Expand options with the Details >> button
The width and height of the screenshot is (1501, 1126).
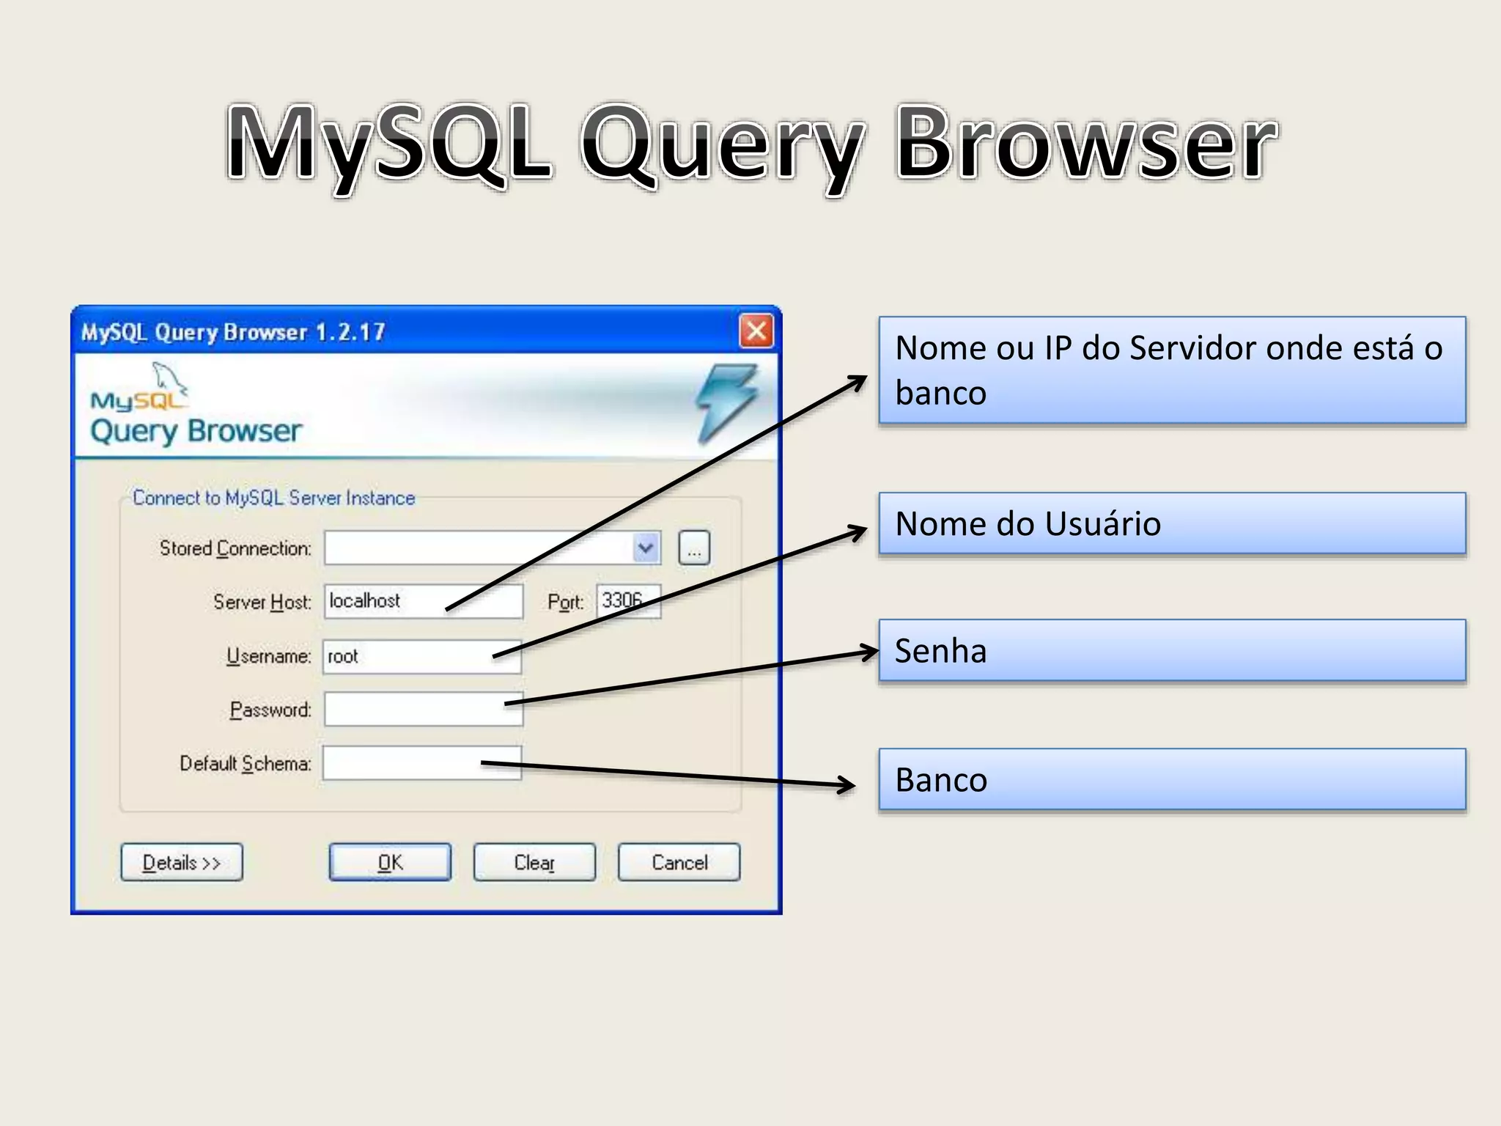click(181, 863)
